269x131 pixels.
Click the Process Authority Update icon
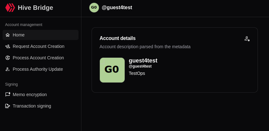pos(8,69)
